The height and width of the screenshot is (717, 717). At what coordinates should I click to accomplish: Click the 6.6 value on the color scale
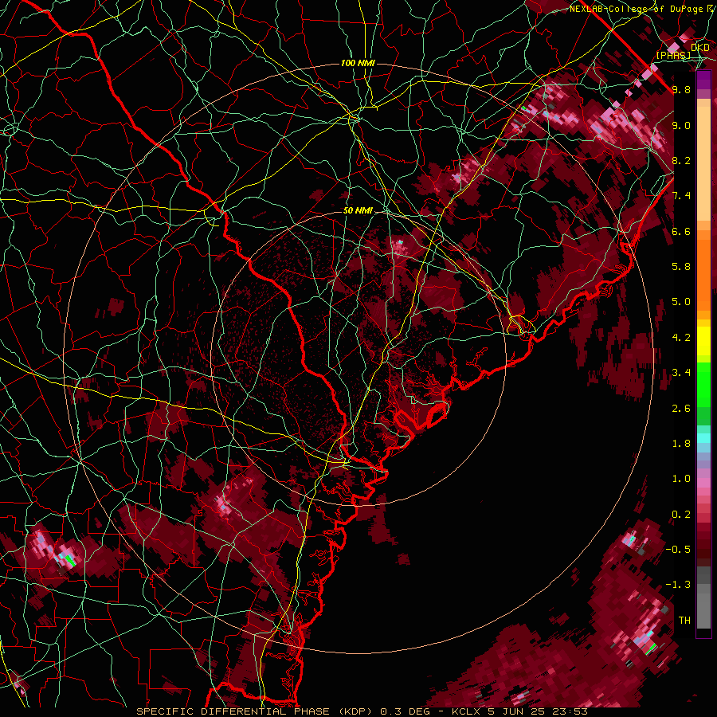[x=681, y=231]
